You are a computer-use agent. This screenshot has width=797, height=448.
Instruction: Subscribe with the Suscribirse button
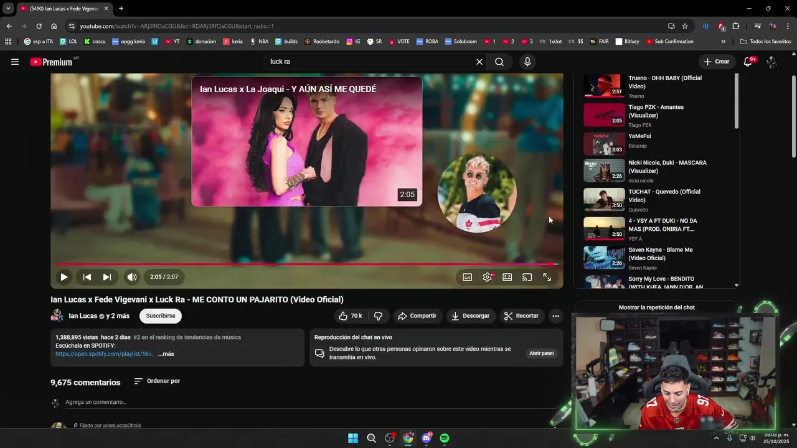(x=161, y=316)
